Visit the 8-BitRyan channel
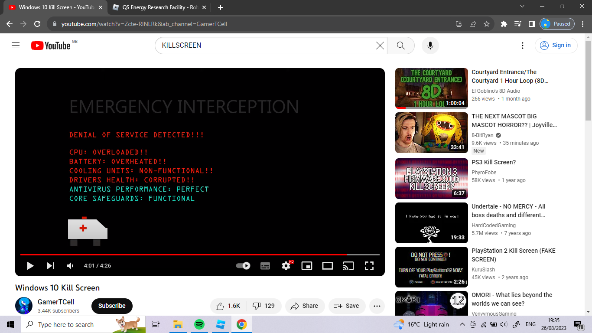Image resolution: width=592 pixels, height=333 pixels. click(x=482, y=135)
